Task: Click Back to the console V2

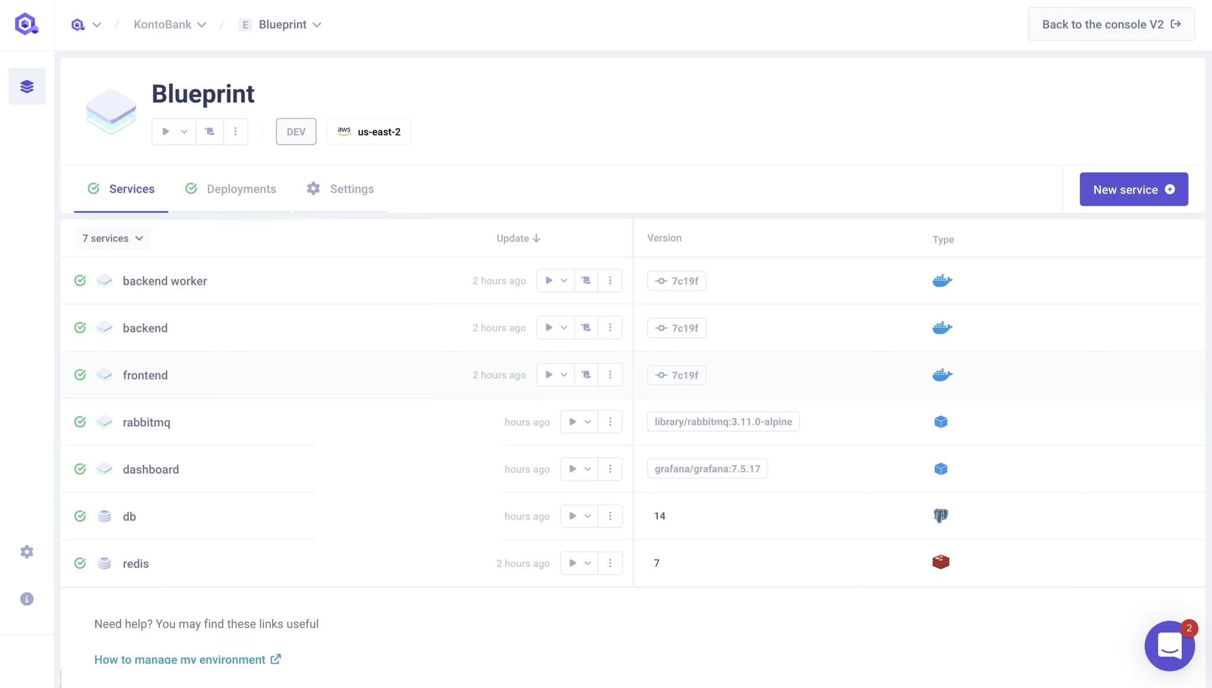Action: click(x=1111, y=24)
